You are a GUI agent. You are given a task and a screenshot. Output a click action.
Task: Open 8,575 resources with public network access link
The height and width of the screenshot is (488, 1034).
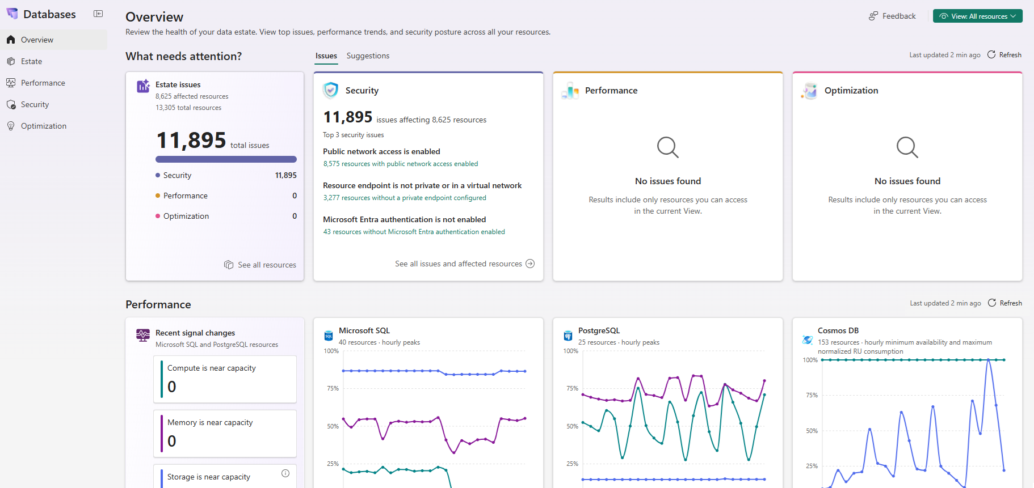point(401,164)
